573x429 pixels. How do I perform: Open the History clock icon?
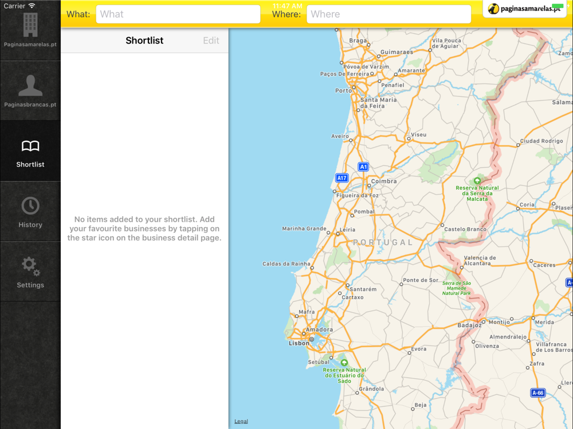30,206
